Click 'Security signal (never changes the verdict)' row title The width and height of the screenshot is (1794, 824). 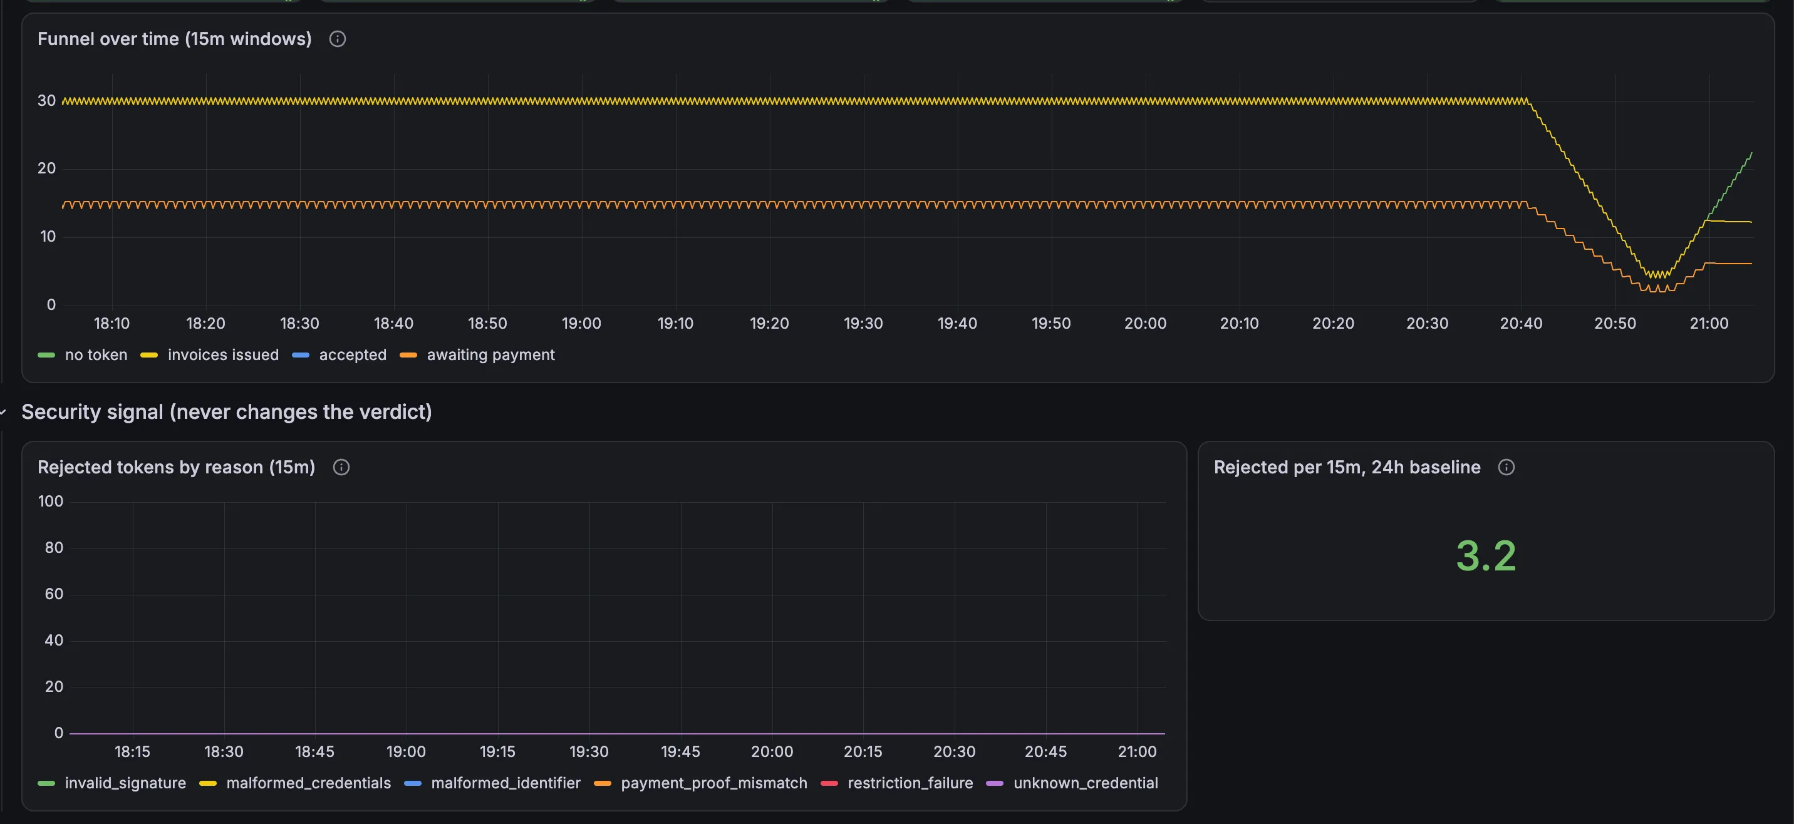[226, 412]
